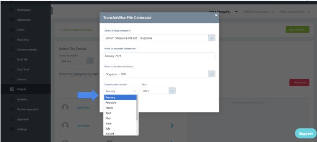
Task: Open the Year 2021 dropdown
Action: click(x=158, y=91)
